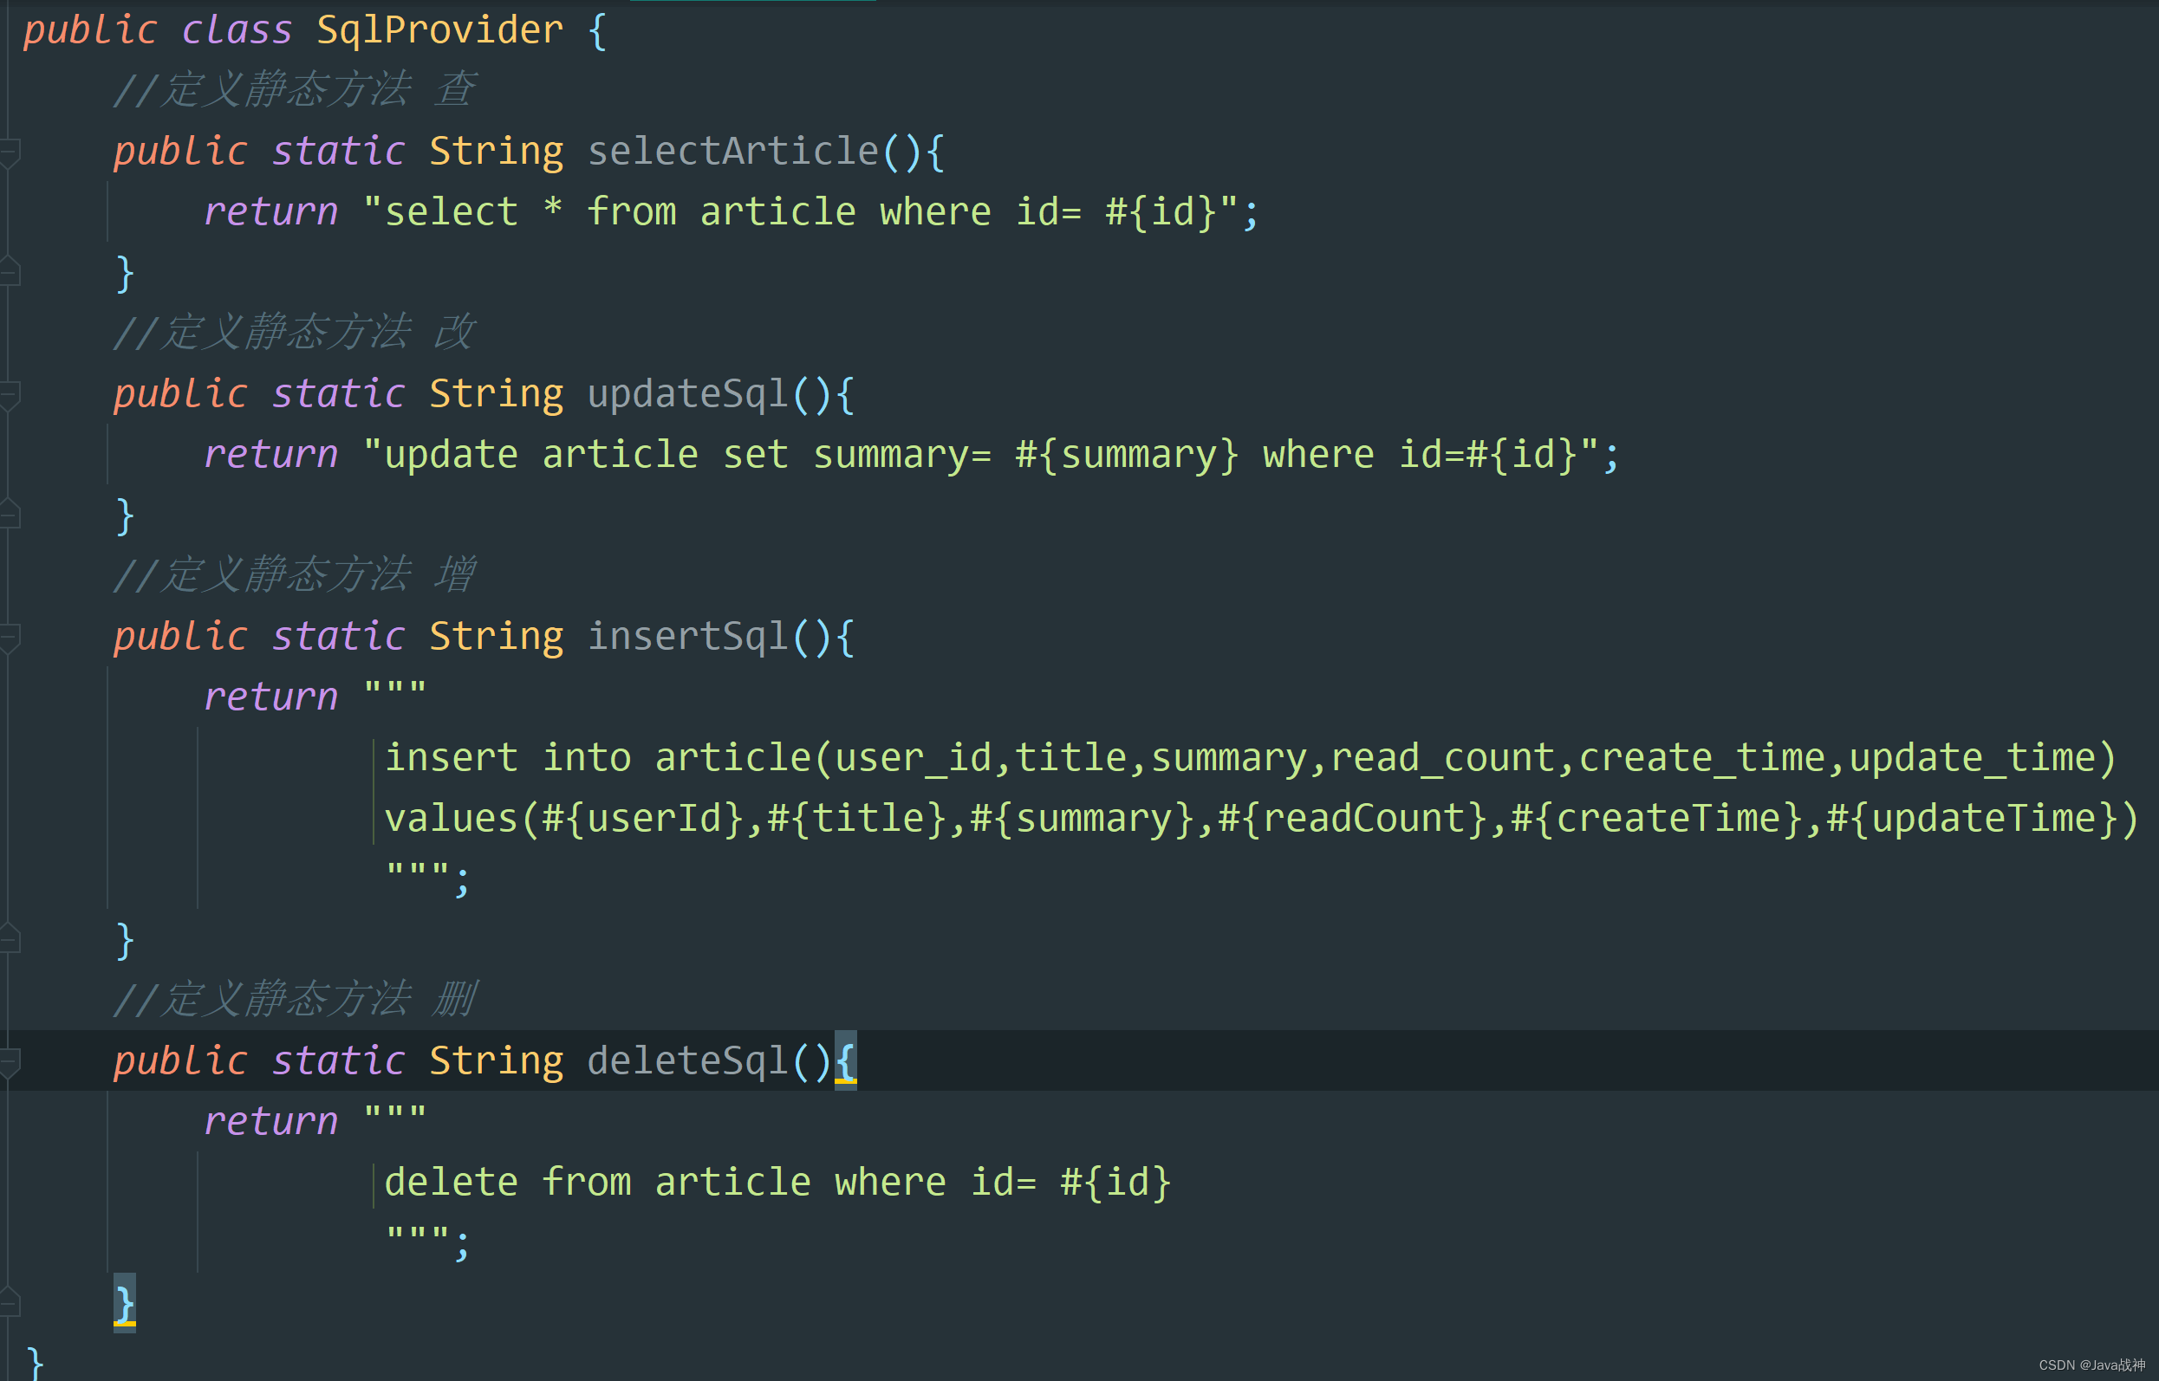Click the deleteSql method name
The width and height of the screenshot is (2159, 1381).
pos(687,1060)
